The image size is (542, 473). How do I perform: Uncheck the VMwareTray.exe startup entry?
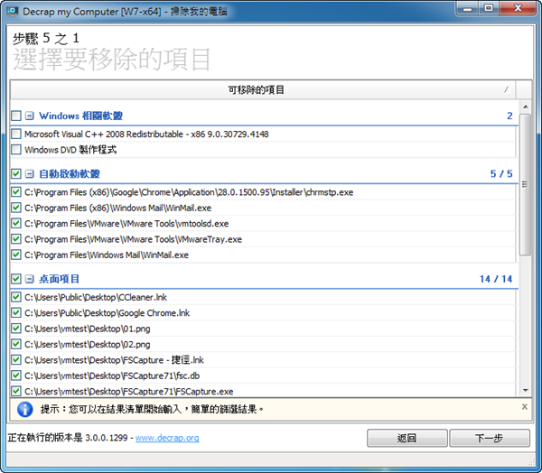pyautogui.click(x=16, y=238)
